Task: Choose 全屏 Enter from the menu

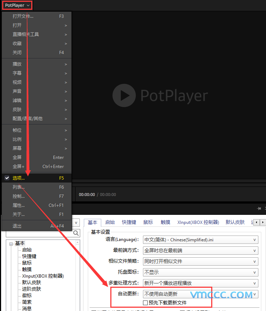Action: [37, 157]
